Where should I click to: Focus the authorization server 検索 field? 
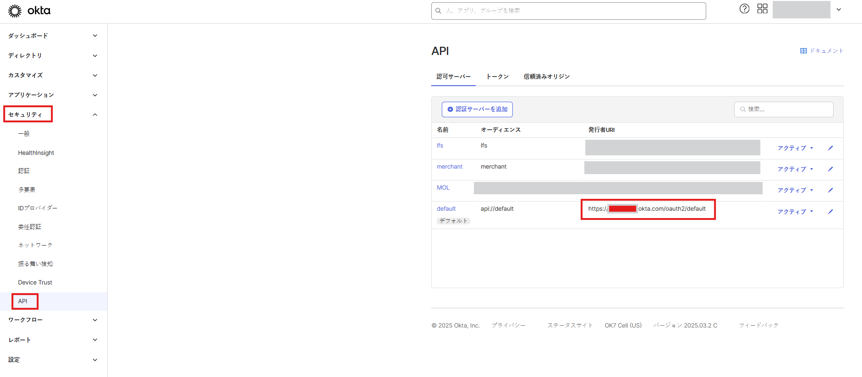pyautogui.click(x=784, y=109)
